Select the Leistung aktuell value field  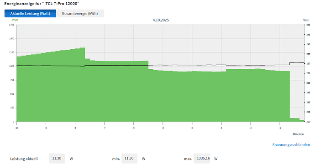pos(57,159)
